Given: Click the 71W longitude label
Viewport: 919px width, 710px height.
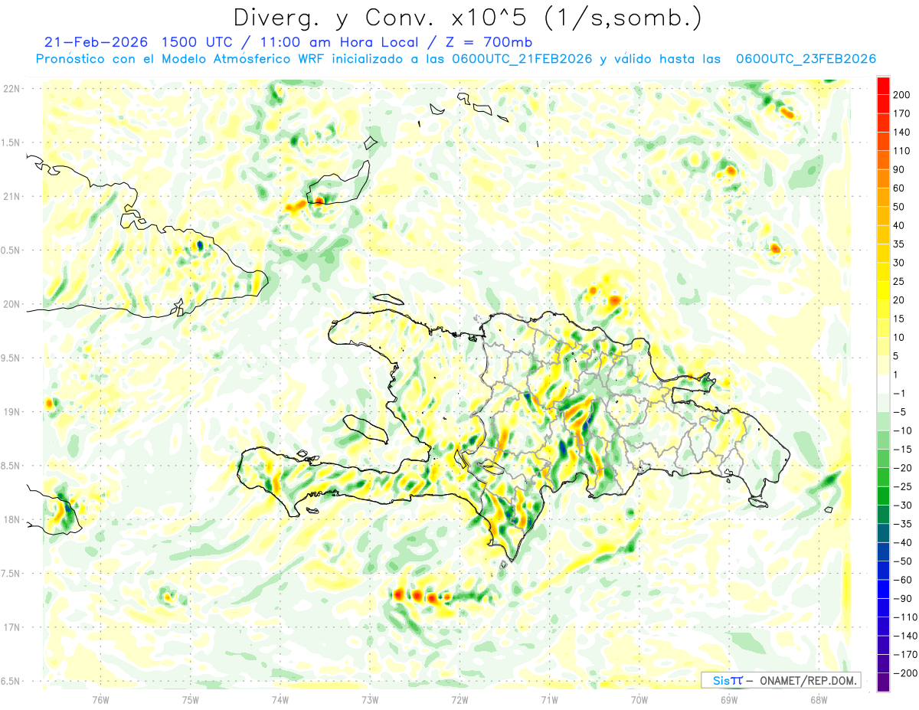Looking at the screenshot, I should (549, 699).
